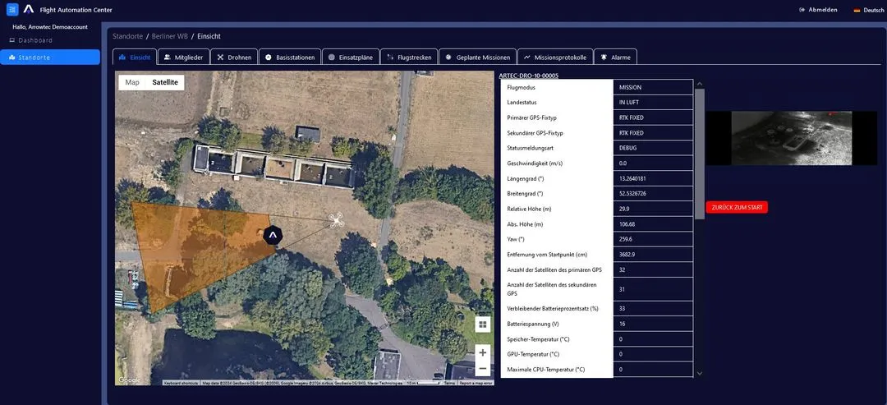Click the black home-point hexagon marker
The width and height of the screenshot is (887, 405).
point(273,235)
